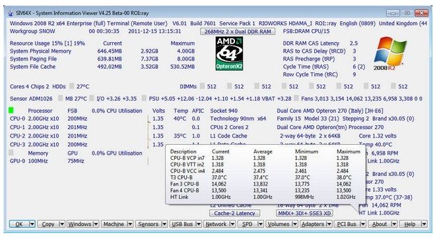Open the Copy dropdown arrow

click(62, 224)
